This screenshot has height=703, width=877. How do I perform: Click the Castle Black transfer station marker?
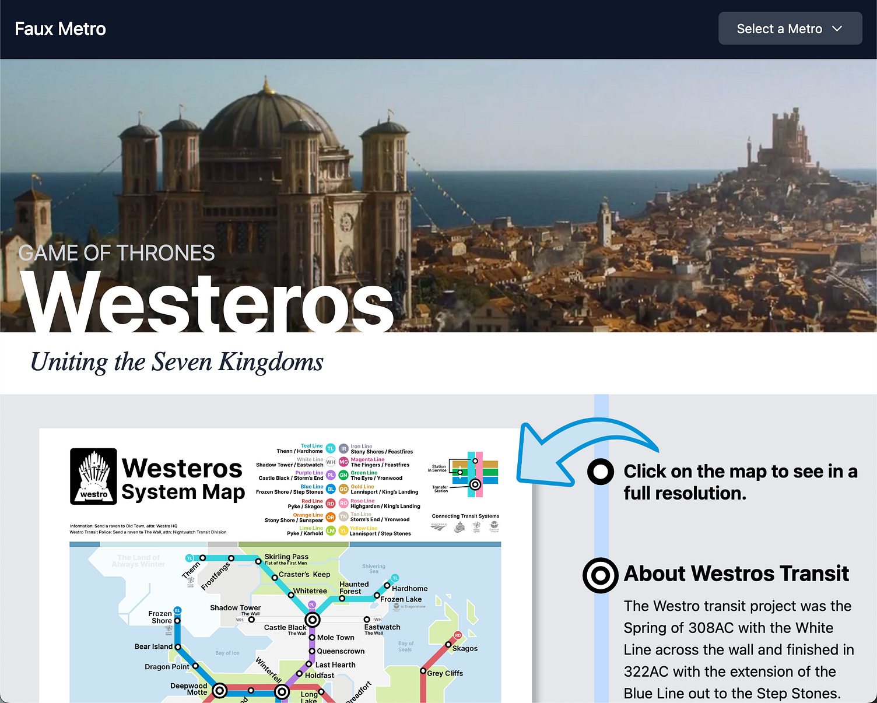click(313, 620)
